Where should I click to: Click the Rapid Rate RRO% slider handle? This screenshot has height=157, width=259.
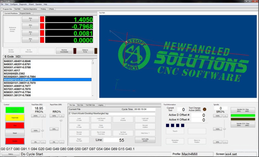click(x=61, y=121)
